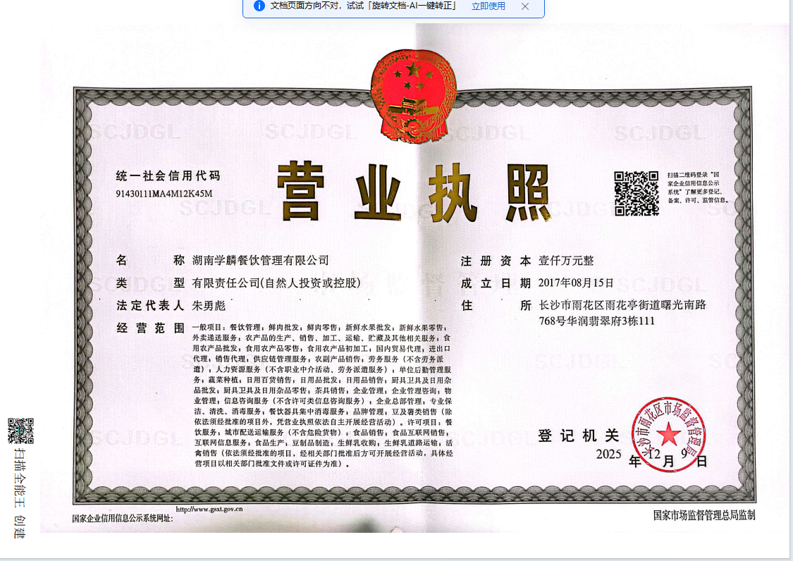This screenshot has height=561, width=793.
Task: Click the '国家市场监督管理总局监制' footer text
Action: tap(703, 516)
